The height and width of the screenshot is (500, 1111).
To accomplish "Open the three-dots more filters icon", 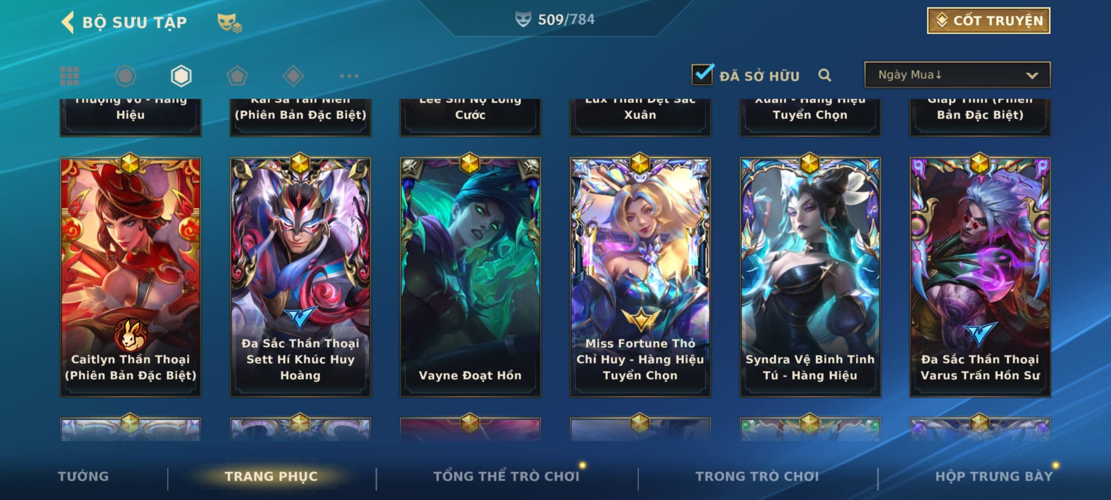I will pyautogui.click(x=349, y=76).
